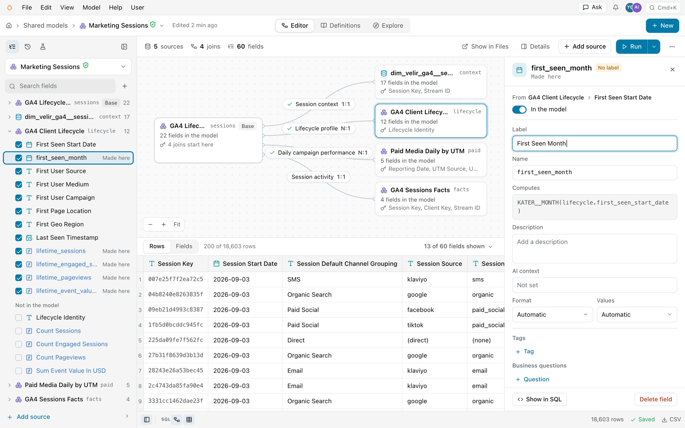Add a Business question link
This screenshot has width=685, height=428.
click(x=532, y=379)
